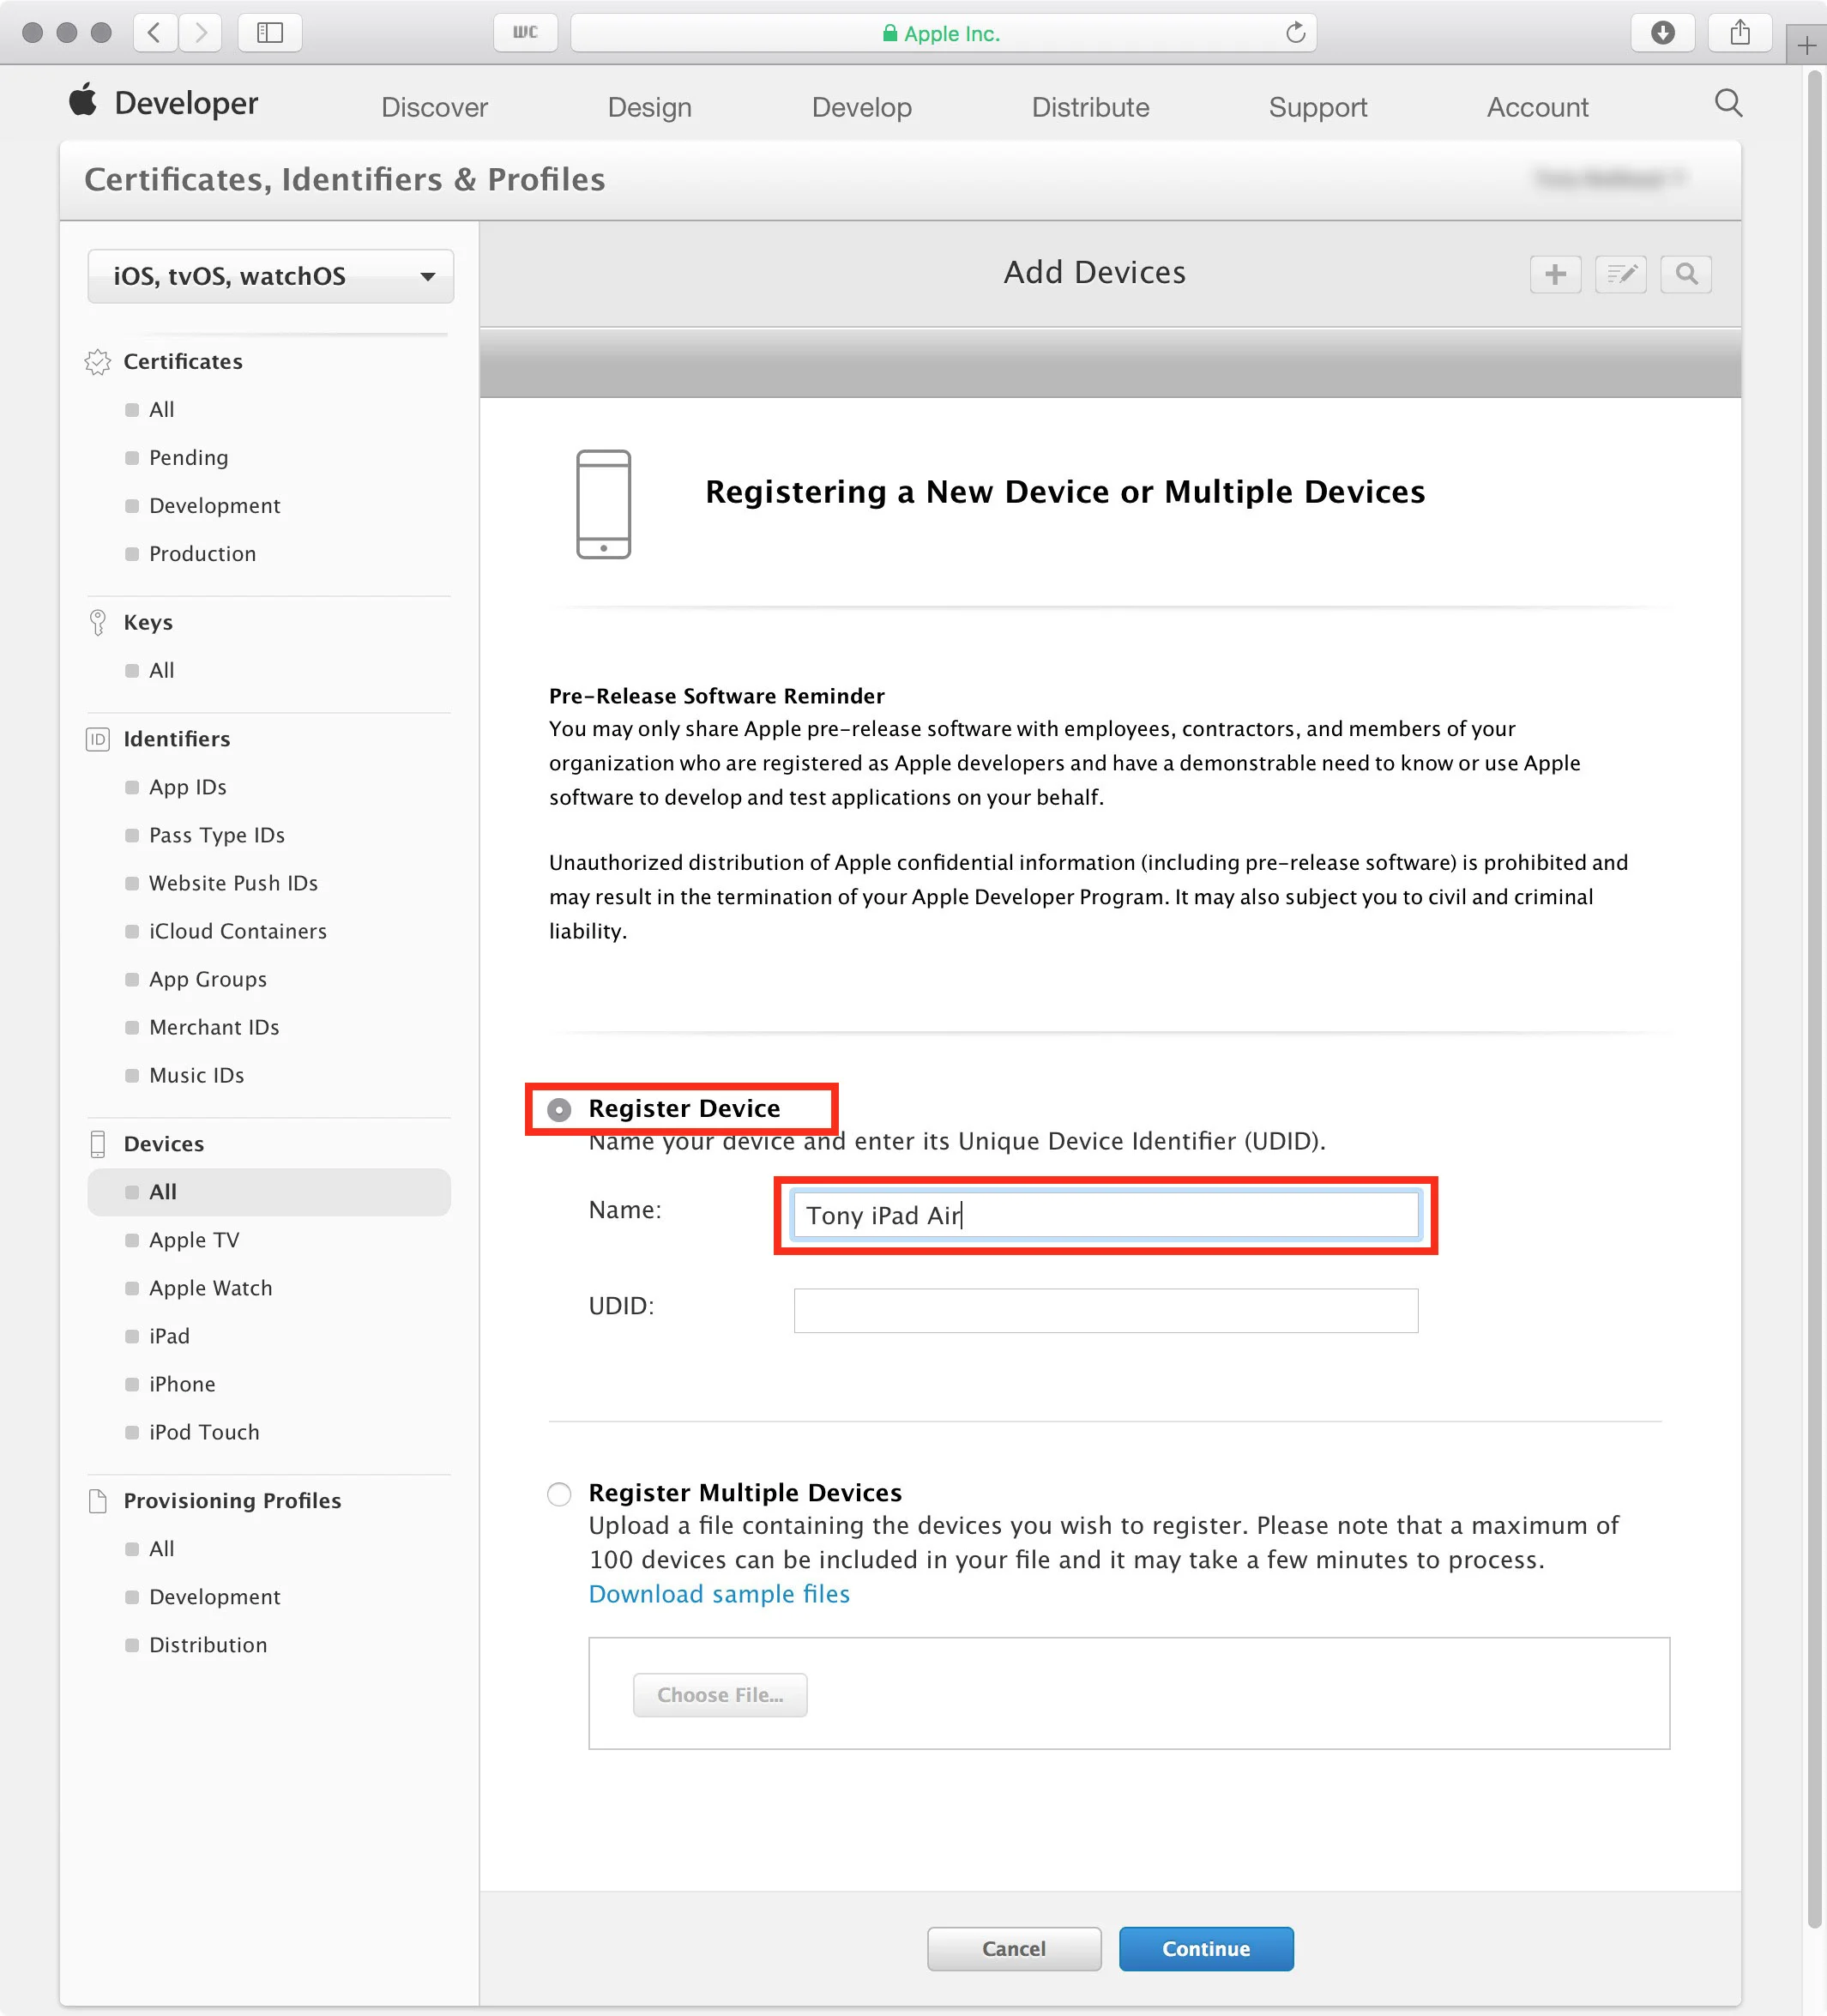Show Apple TV devices
Viewport: 1827px width, 2016px height.
194,1241
